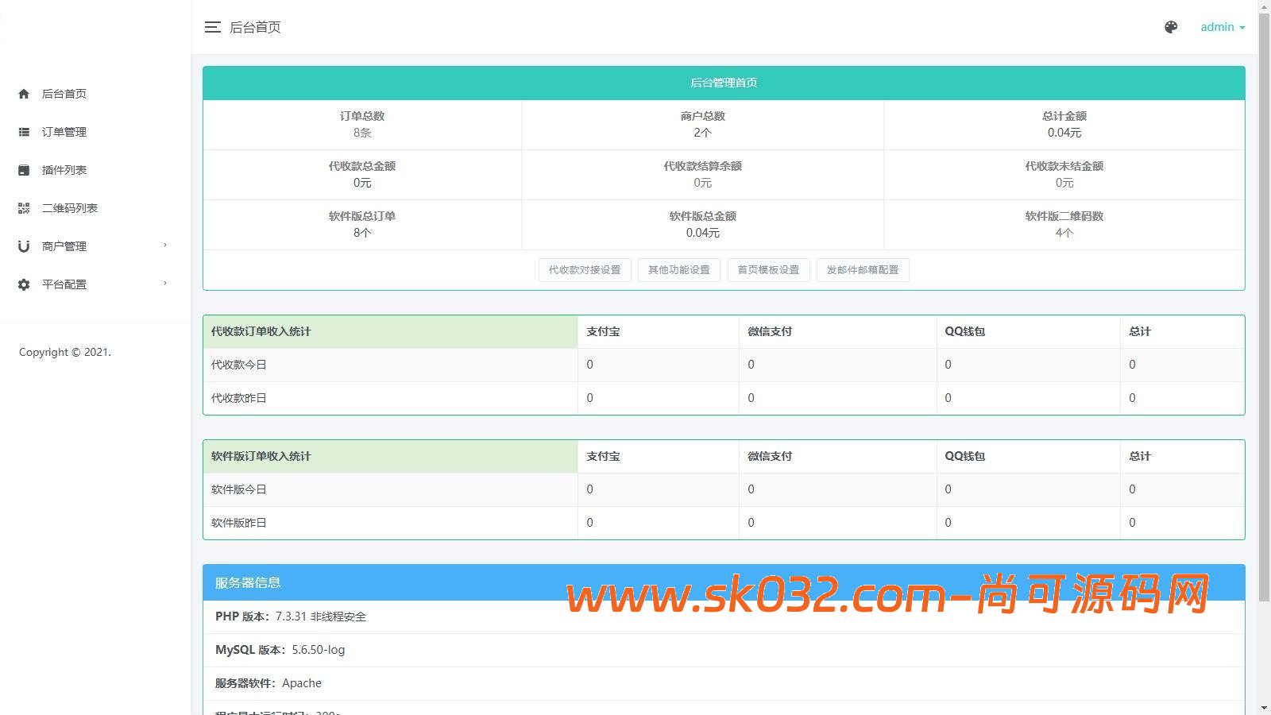Click the QR code icon for 二维码列表
Image resolution: width=1271 pixels, height=715 pixels.
(24, 207)
